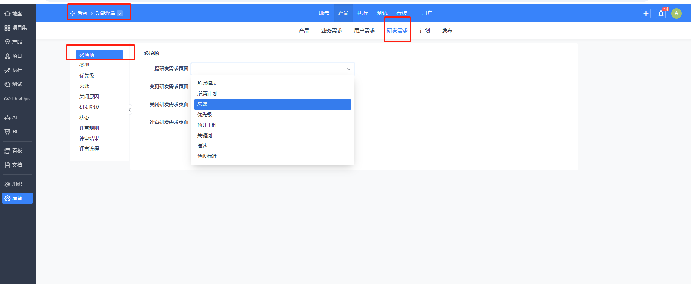Open 评审流程 in the settings list
The width and height of the screenshot is (691, 284).
89,149
